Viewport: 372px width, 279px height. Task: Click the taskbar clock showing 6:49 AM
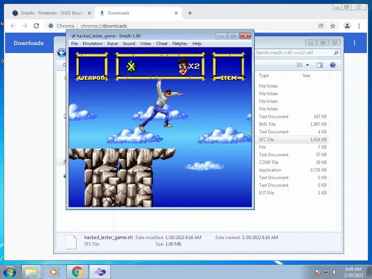tap(353, 272)
